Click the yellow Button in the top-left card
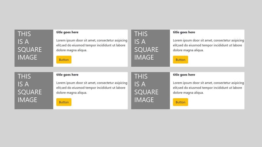The height and width of the screenshot is (147, 262). [x=64, y=60]
